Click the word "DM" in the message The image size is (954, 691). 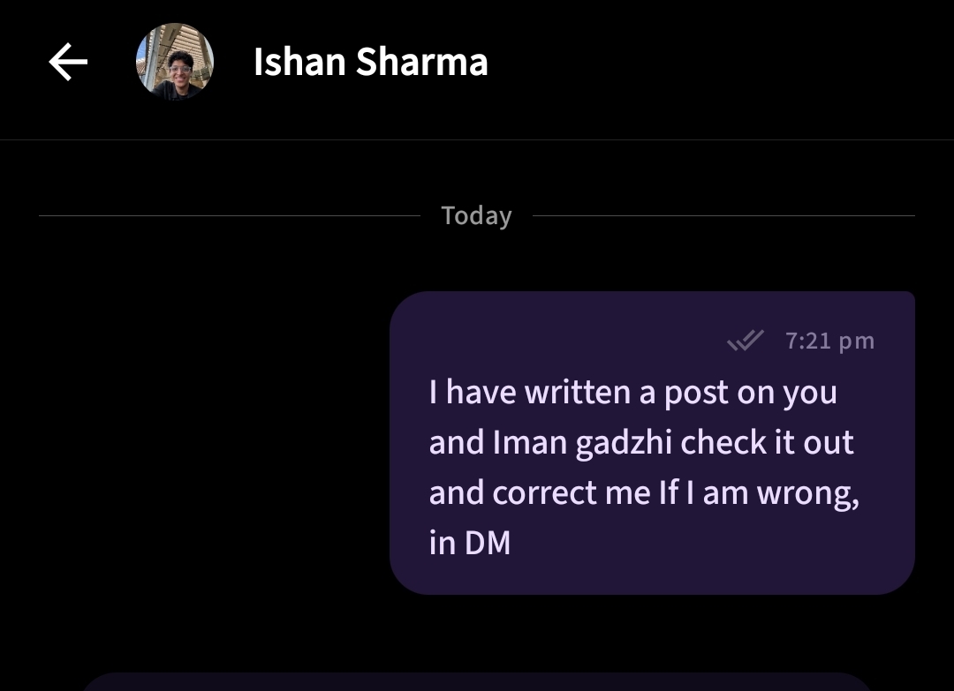(488, 543)
